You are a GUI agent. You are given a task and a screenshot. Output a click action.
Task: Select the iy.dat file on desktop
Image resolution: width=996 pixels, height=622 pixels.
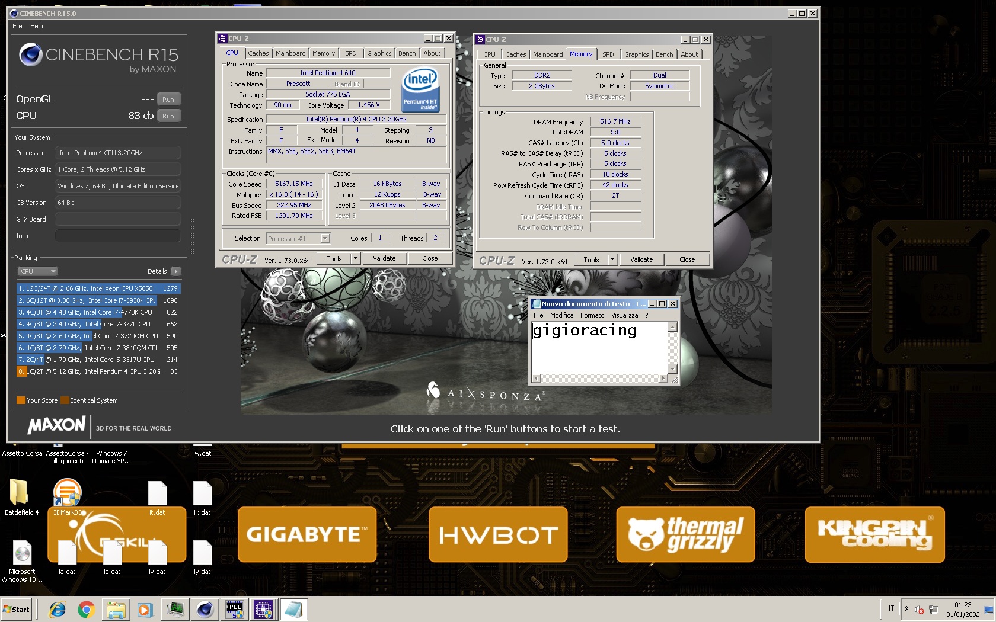pyautogui.click(x=202, y=557)
